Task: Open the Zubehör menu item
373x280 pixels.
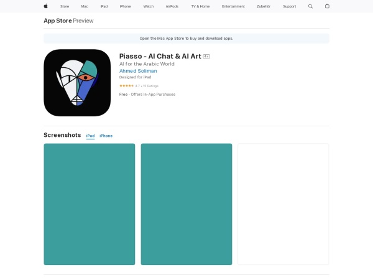Action: click(x=264, y=6)
